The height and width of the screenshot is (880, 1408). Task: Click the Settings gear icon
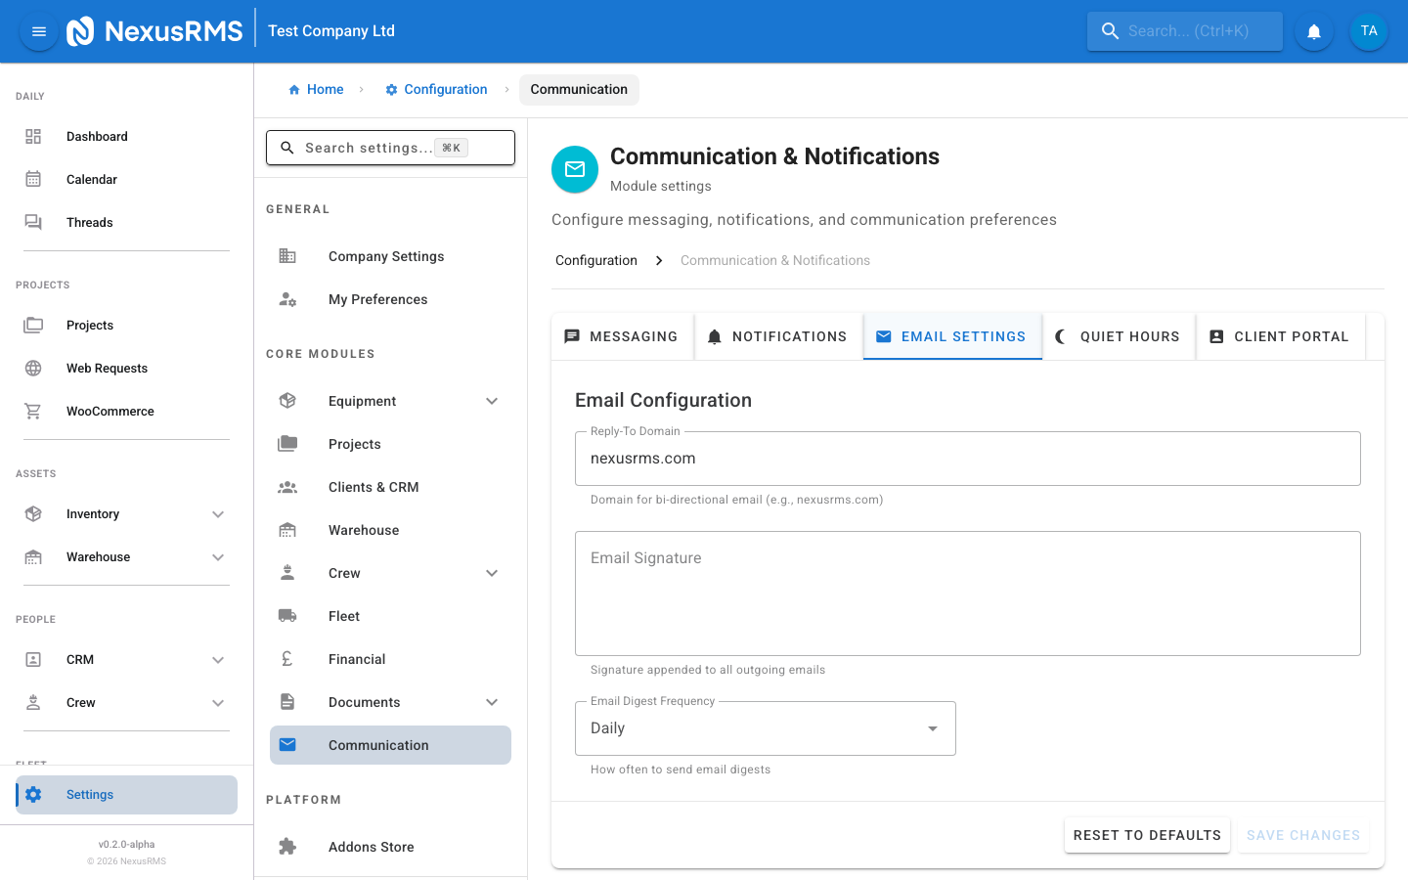34,794
